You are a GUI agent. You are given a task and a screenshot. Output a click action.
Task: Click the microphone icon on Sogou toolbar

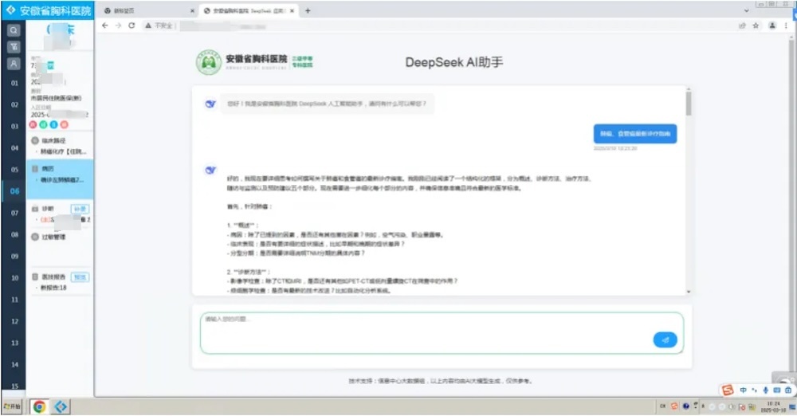click(765, 390)
